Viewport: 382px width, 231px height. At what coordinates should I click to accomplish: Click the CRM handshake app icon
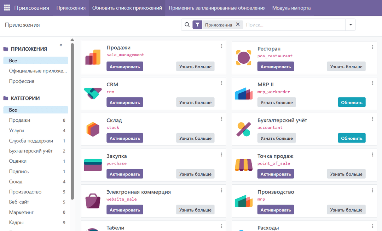coord(93,93)
